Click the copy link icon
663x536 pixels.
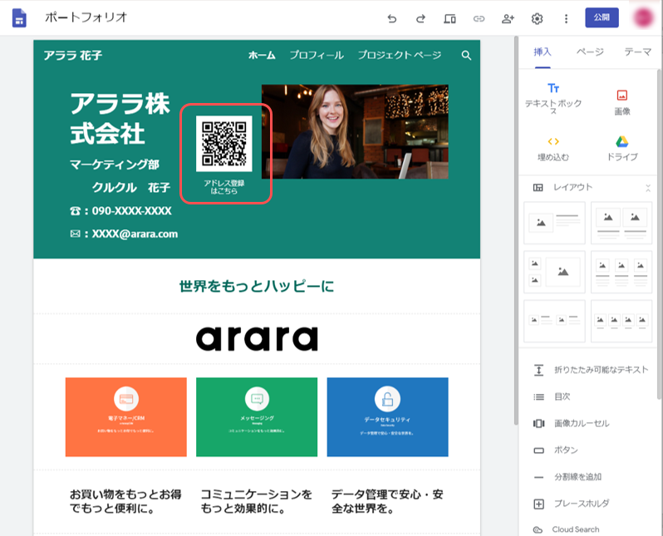479,18
